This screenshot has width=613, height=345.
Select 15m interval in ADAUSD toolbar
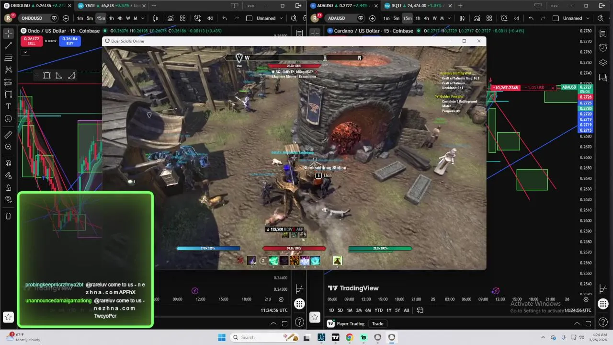point(407,18)
